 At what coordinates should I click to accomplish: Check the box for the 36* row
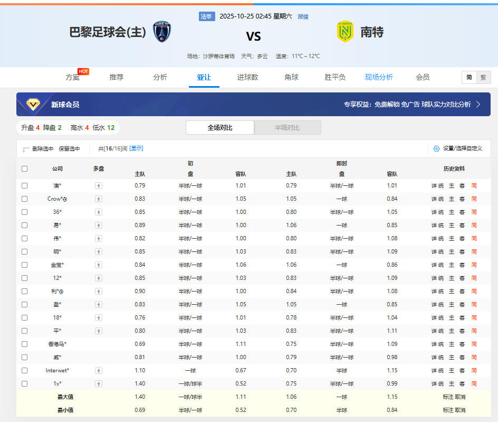tap(24, 212)
